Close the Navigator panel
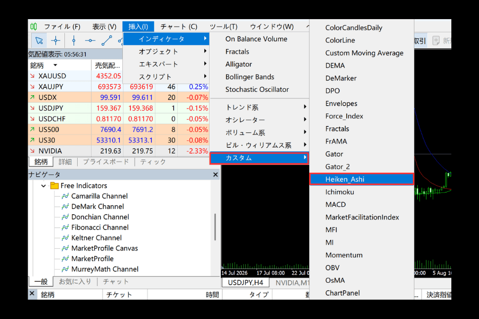This screenshot has width=479, height=319. [216, 174]
